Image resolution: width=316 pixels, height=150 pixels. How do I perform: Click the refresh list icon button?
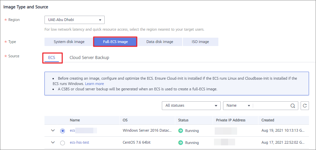(305, 106)
